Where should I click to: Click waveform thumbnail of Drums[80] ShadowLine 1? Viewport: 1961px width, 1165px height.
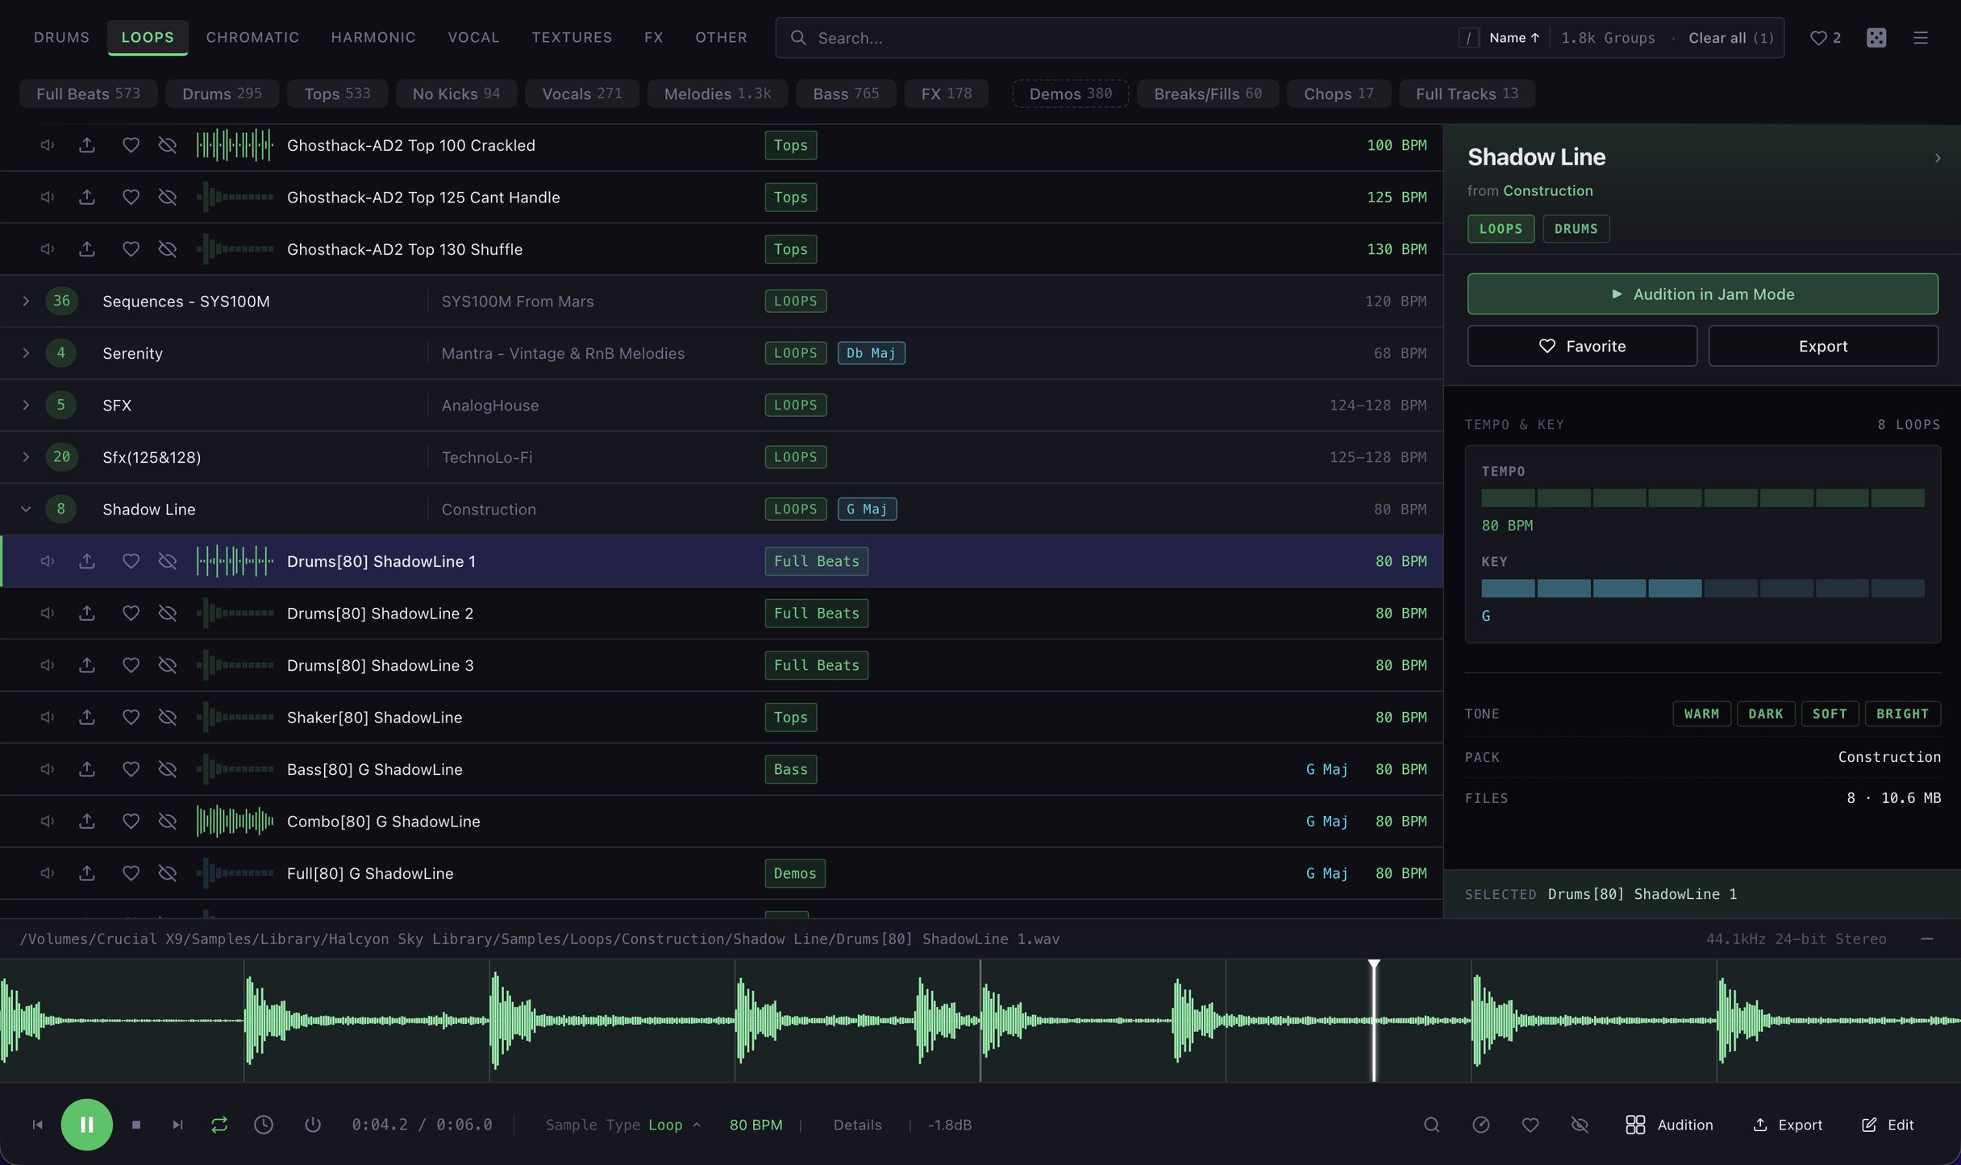[x=235, y=561]
